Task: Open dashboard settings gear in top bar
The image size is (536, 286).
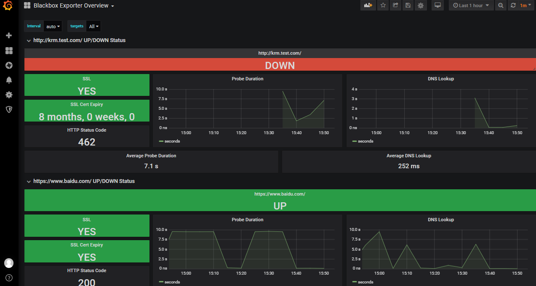Action: click(x=420, y=5)
